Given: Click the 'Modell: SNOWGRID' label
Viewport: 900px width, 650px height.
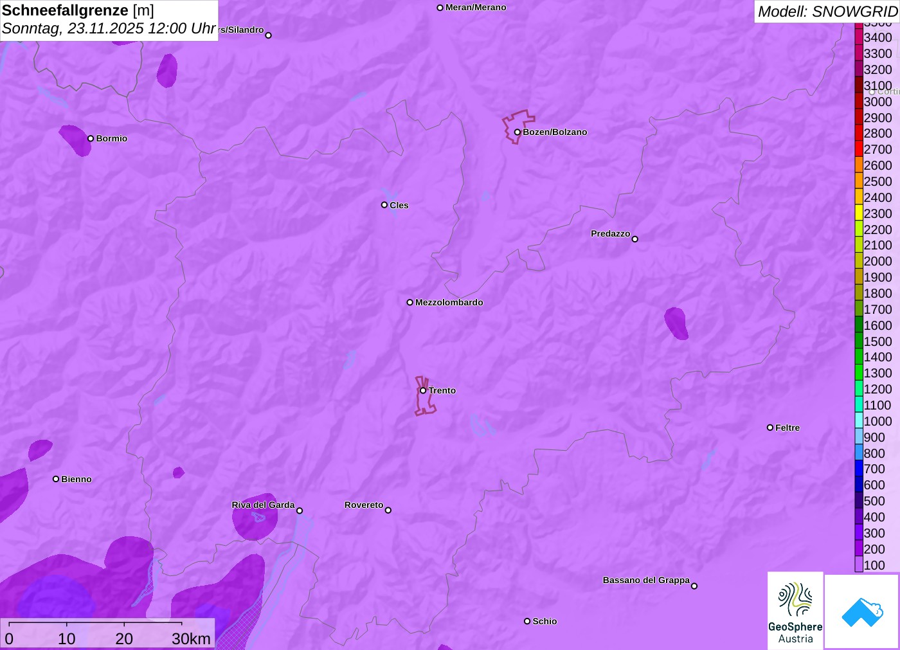Looking at the screenshot, I should point(827,12).
